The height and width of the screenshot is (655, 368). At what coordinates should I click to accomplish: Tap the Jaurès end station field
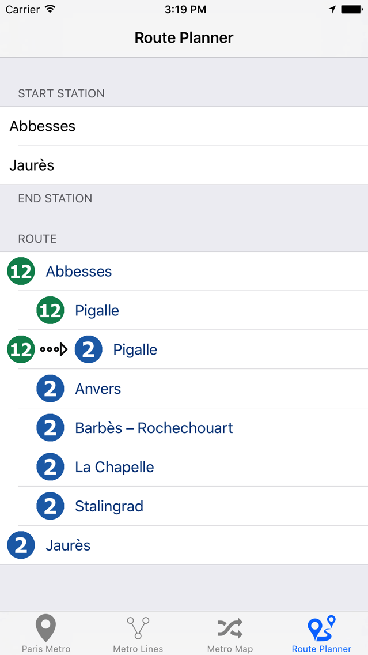click(184, 165)
